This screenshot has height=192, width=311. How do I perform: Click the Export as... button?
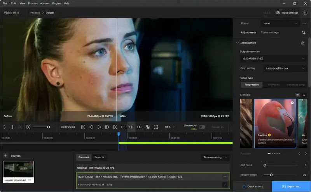291,187
